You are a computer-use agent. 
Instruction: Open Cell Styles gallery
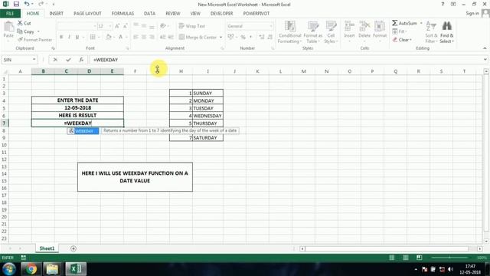pyautogui.click(x=331, y=32)
